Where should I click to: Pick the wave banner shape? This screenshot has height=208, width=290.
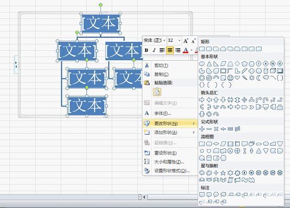[x=244, y=180]
